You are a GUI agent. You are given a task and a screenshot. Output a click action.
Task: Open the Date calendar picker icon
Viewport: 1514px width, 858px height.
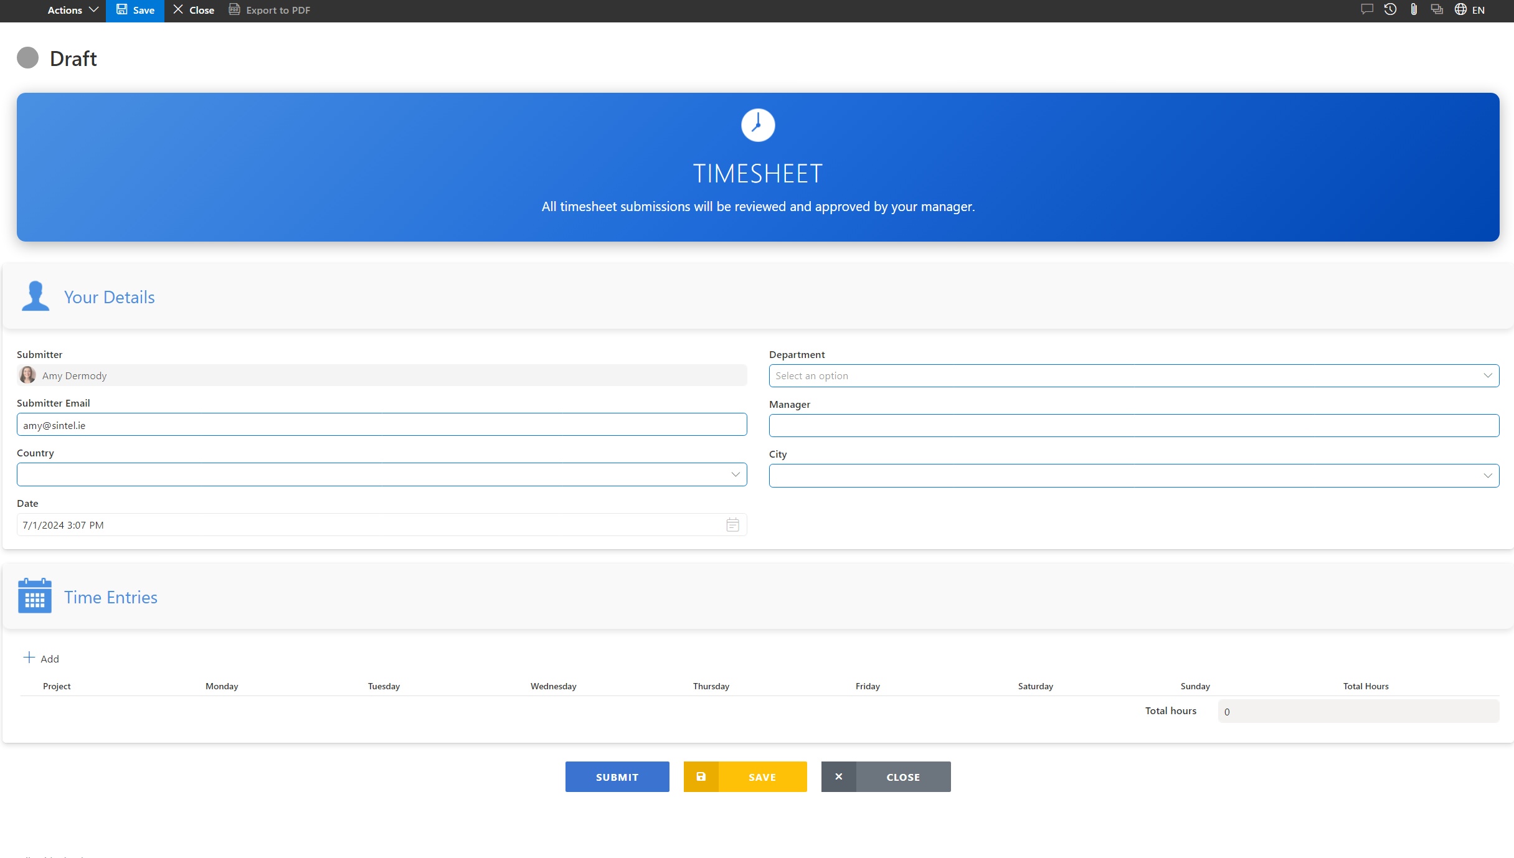(x=732, y=524)
